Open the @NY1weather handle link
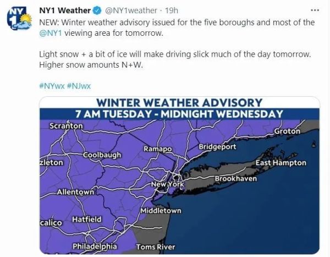 point(131,10)
